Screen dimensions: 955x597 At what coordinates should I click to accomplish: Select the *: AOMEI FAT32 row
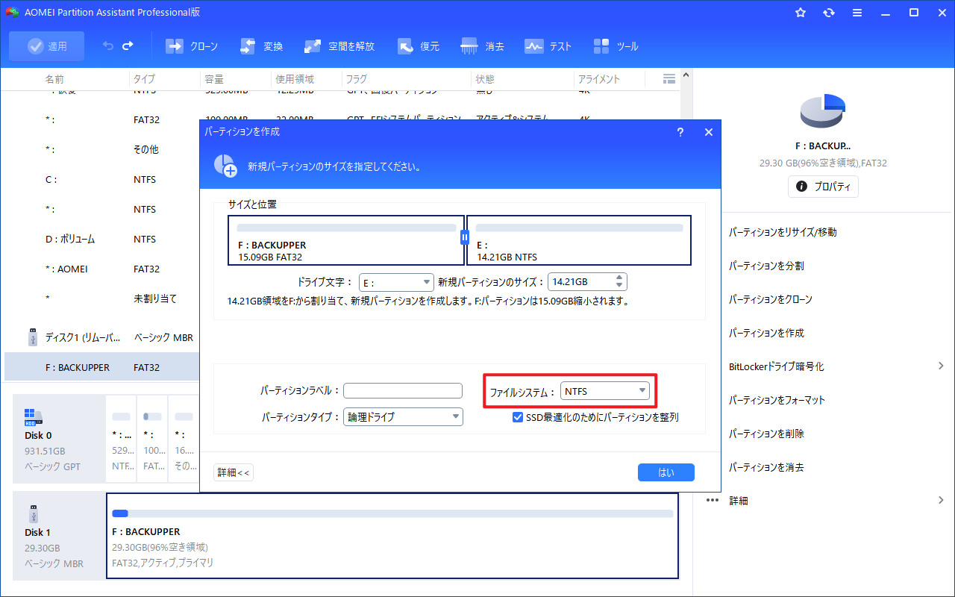[102, 269]
